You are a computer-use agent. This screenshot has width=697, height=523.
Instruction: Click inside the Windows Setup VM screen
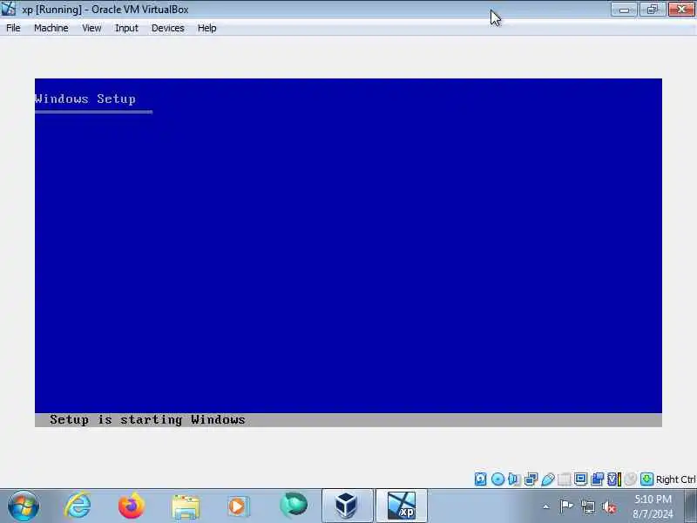[x=348, y=253]
